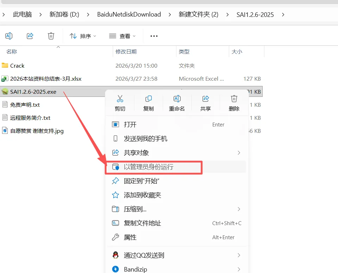338x273 pixels.
Task: Click the QQ penguin icon in the context menu
Action: coord(115,255)
